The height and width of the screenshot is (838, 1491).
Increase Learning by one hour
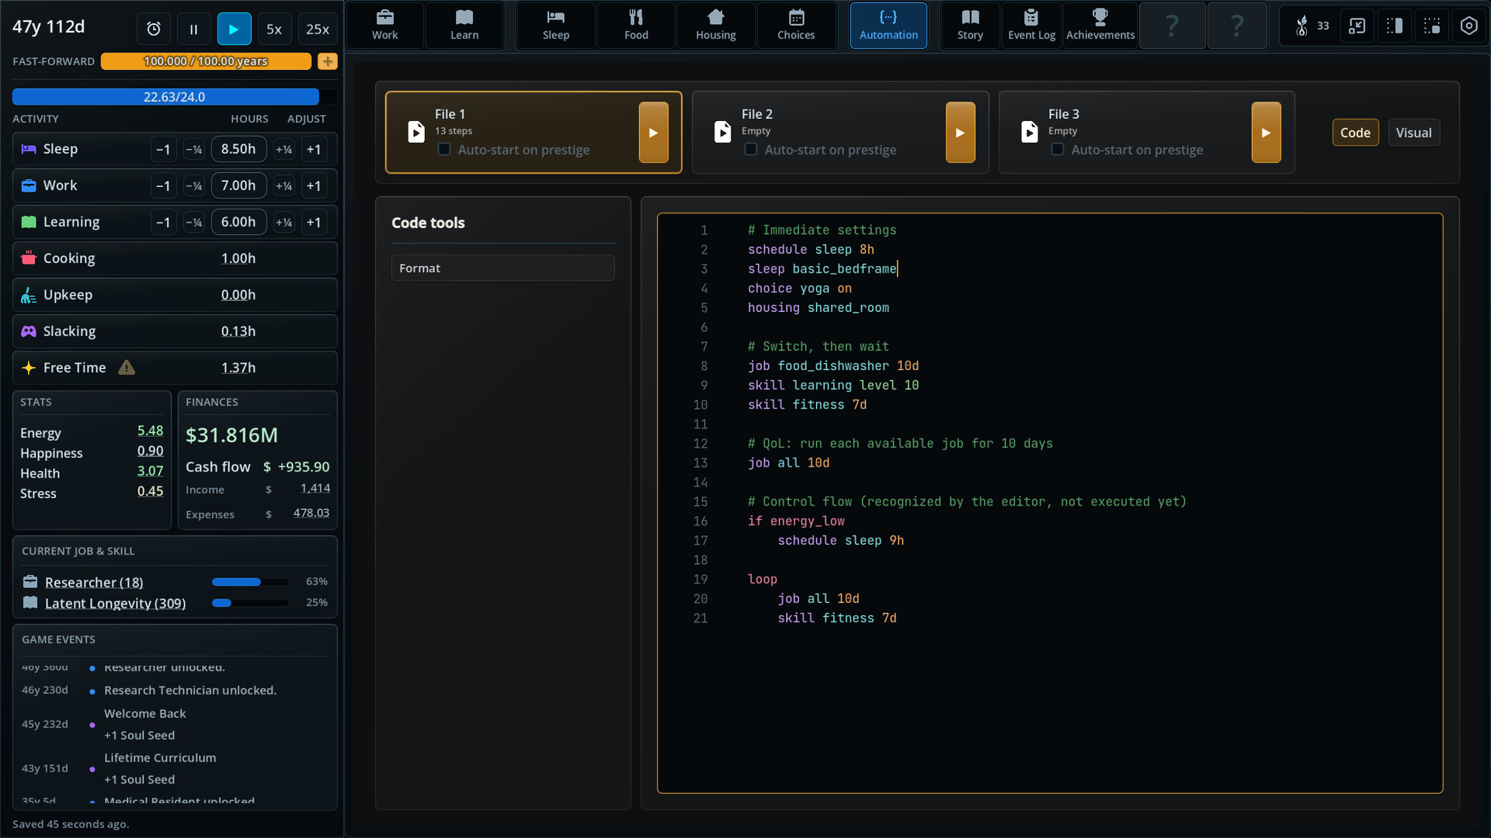click(x=314, y=222)
